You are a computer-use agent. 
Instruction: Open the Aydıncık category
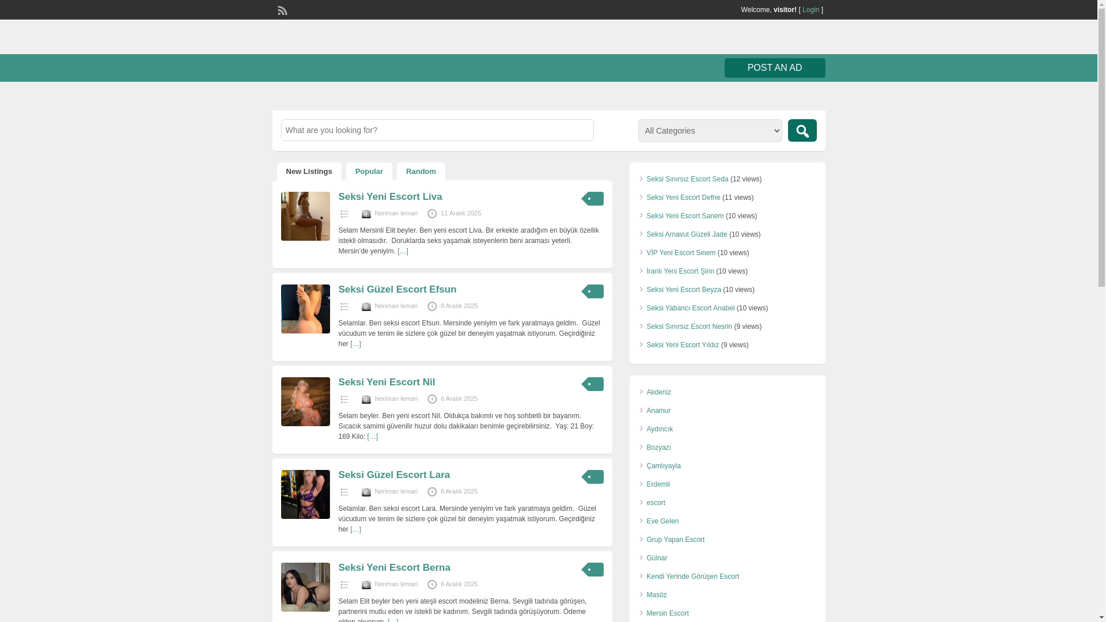click(660, 429)
